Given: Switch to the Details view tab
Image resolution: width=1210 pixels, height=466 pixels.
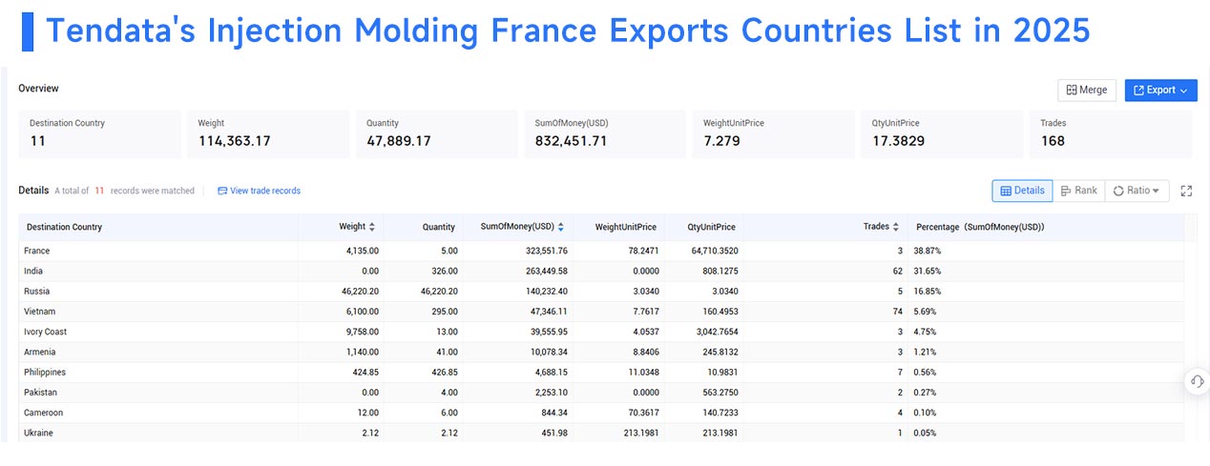Looking at the screenshot, I should coord(1022,191).
